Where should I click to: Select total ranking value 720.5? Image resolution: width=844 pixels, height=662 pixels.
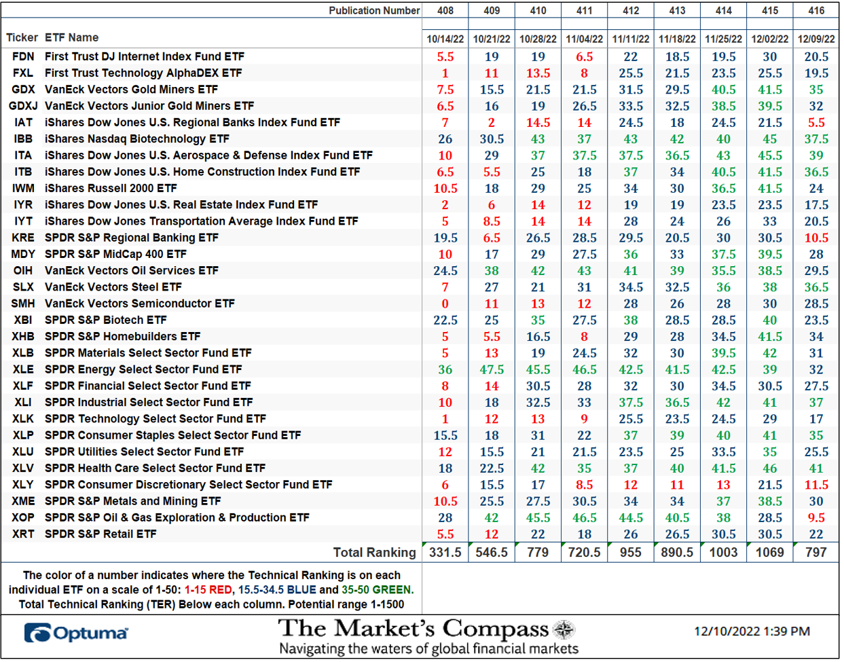(x=585, y=552)
